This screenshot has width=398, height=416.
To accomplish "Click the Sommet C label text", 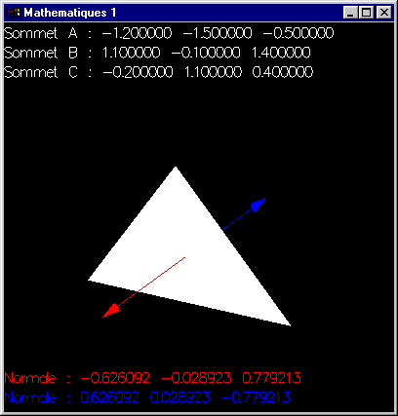I will tap(41, 72).
